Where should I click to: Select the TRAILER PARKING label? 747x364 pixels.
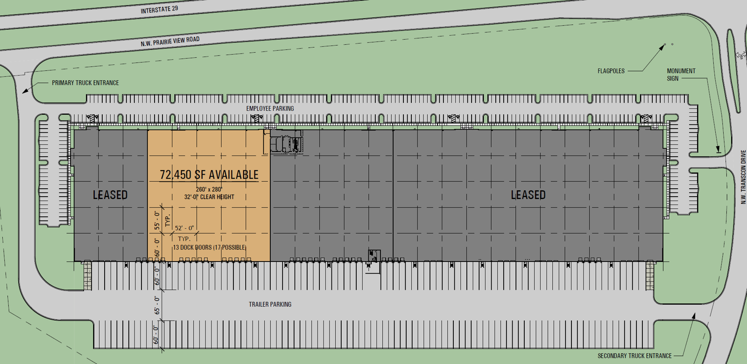coord(270,304)
